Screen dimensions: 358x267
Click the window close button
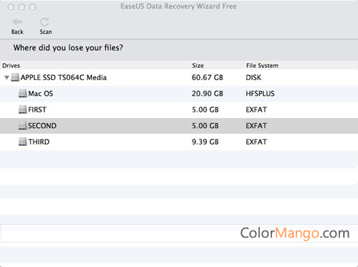pyautogui.click(x=11, y=7)
